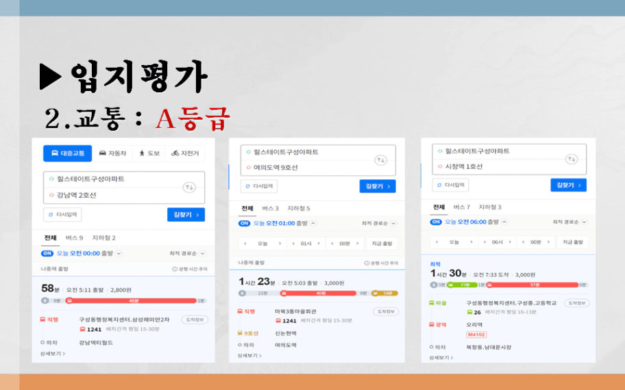This screenshot has width=625, height=390.
Task: Open the 지하철 5 tab
Action: pyautogui.click(x=299, y=209)
